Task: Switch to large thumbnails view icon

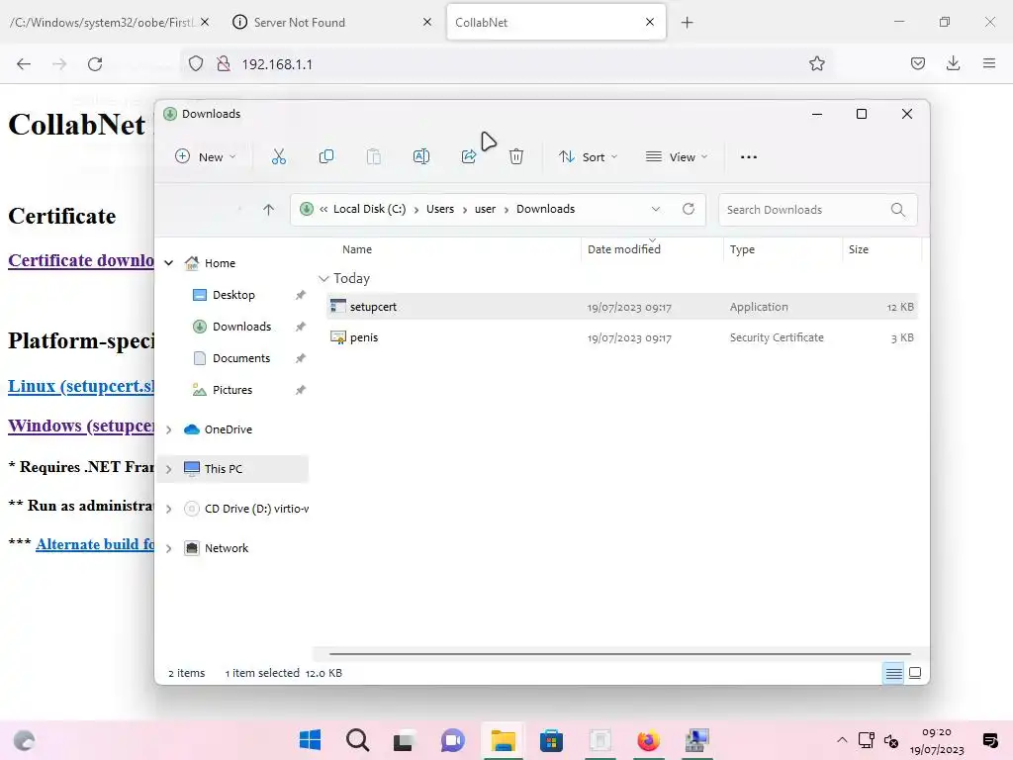Action: click(915, 673)
